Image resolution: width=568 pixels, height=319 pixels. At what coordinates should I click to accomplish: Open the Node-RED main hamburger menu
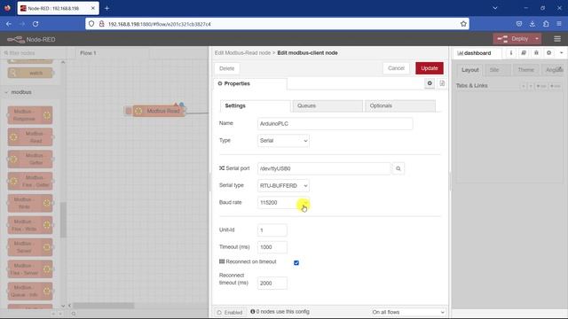557,39
